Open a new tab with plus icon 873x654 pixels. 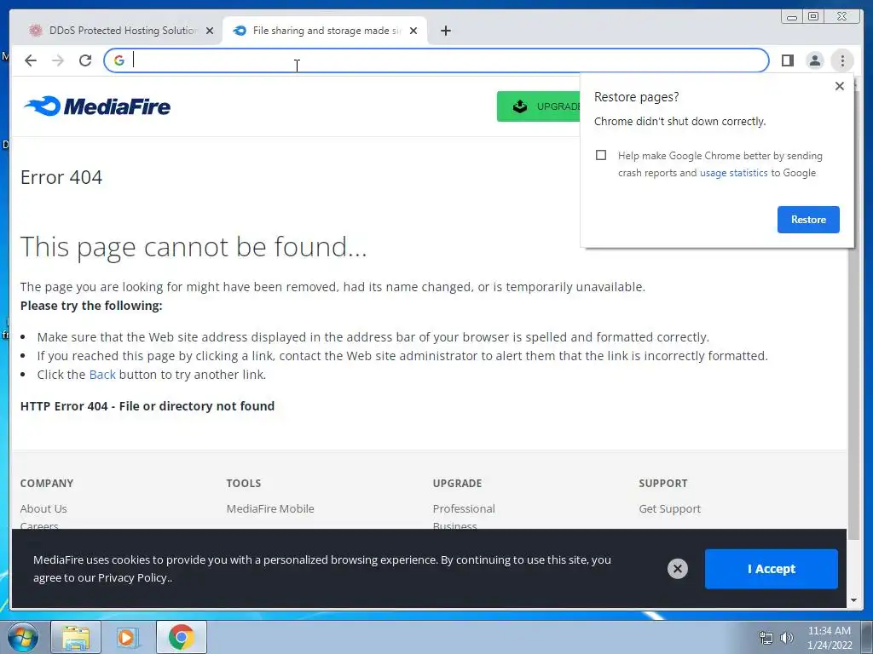click(x=445, y=32)
